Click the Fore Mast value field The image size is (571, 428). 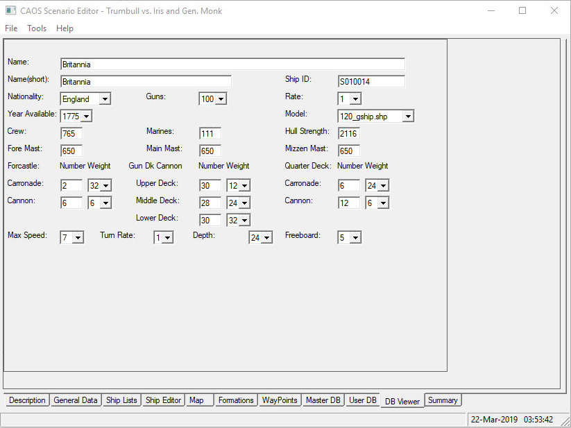(x=71, y=151)
